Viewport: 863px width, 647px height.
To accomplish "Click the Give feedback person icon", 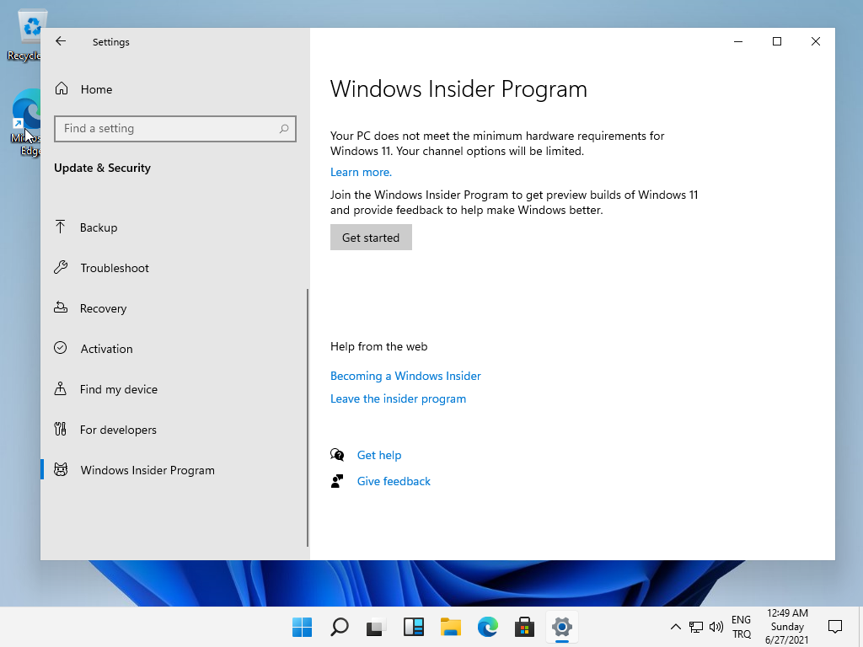I will (337, 480).
